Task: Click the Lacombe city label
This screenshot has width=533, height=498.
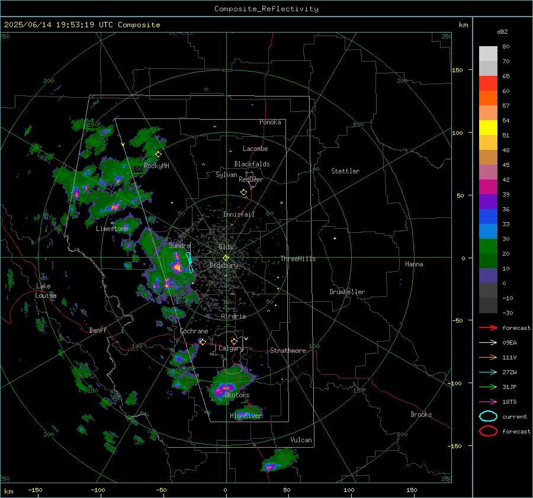Action: [x=255, y=149]
